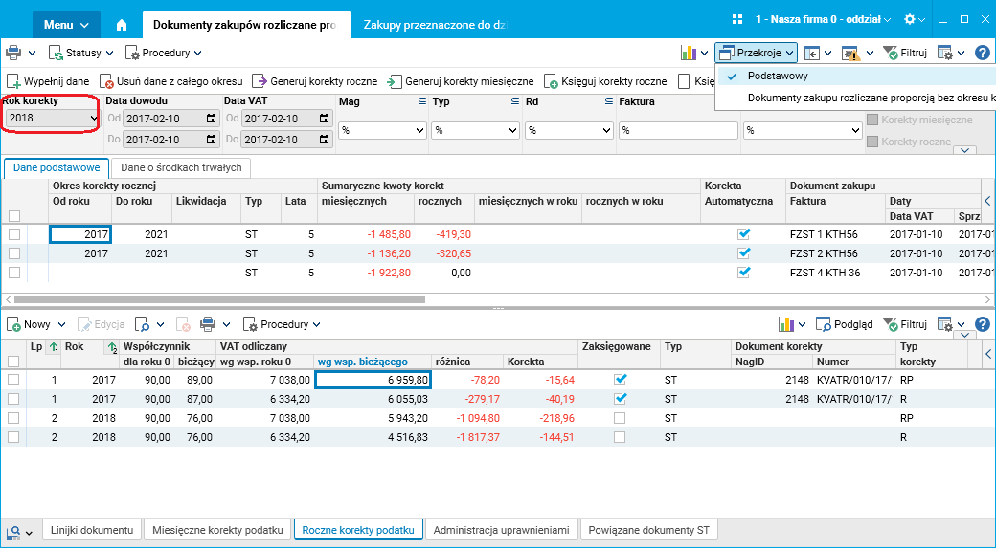Click the help question mark in top toolbar
This screenshot has width=996, height=548.
coord(982,53)
